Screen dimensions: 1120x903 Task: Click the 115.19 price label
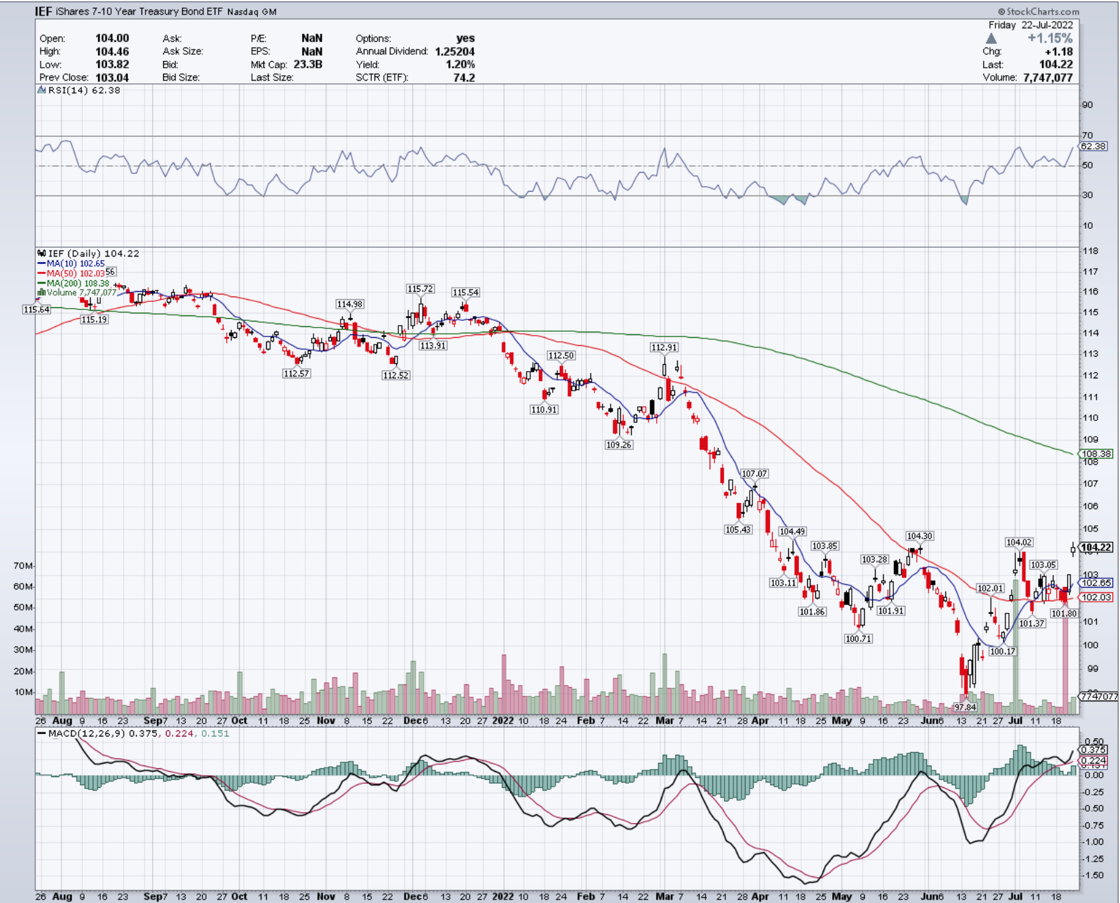[x=94, y=320]
